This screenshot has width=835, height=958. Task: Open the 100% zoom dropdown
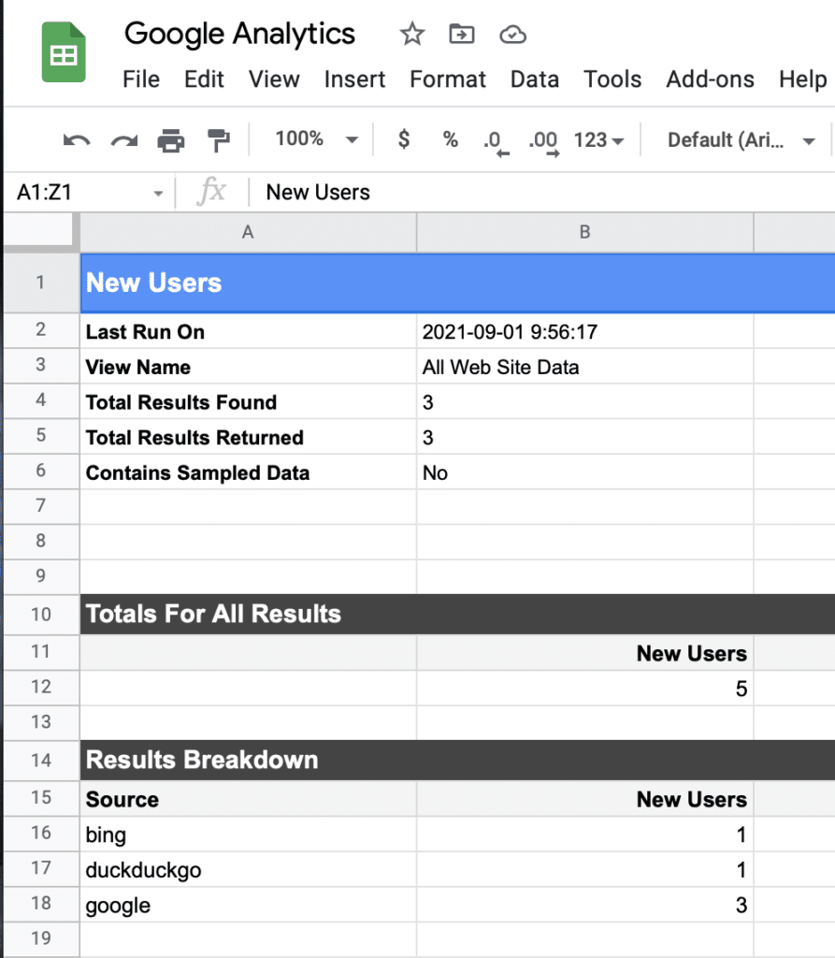[316, 139]
